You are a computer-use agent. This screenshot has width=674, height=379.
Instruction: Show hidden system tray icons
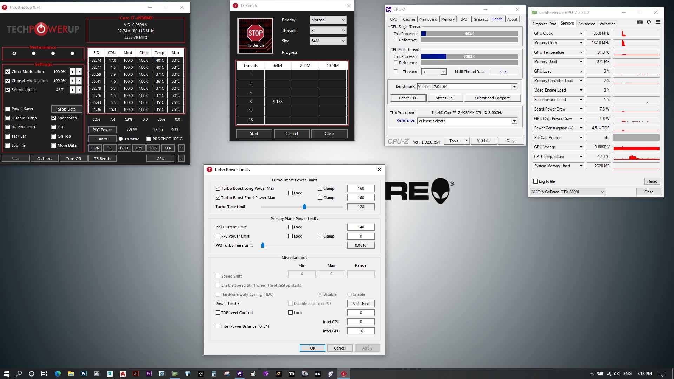[x=592, y=374]
